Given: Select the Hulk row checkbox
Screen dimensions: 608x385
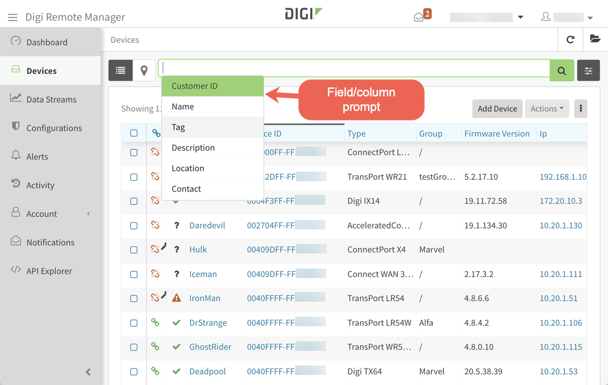Looking at the screenshot, I should pyautogui.click(x=134, y=249).
